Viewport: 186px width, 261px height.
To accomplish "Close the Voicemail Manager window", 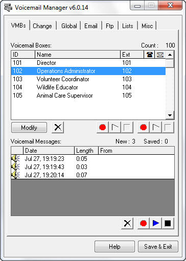I will pyautogui.click(x=170, y=6).
